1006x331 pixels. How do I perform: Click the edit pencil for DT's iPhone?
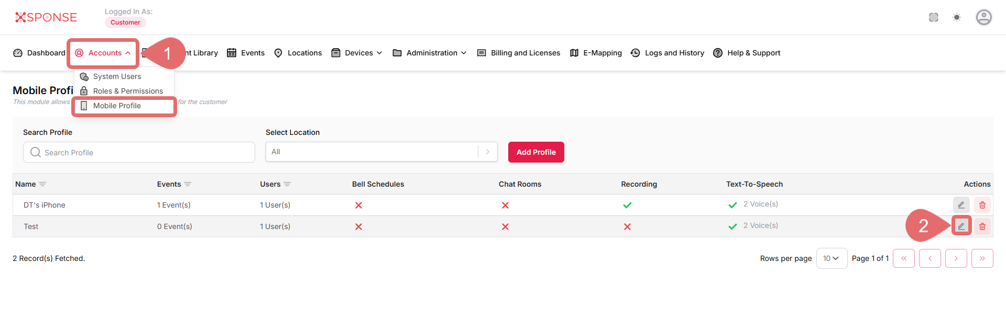961,205
